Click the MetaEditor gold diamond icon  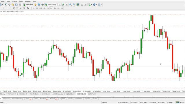point(35,5)
